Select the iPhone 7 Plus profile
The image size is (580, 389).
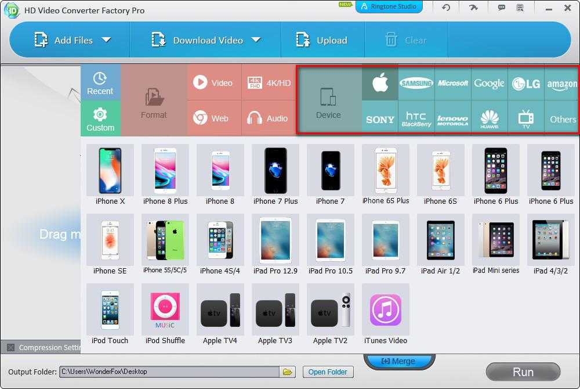point(275,175)
